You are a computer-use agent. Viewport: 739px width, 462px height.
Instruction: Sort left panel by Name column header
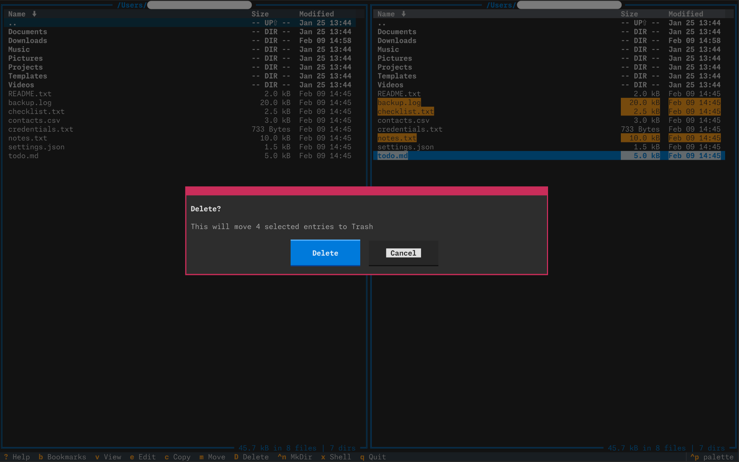pos(22,14)
